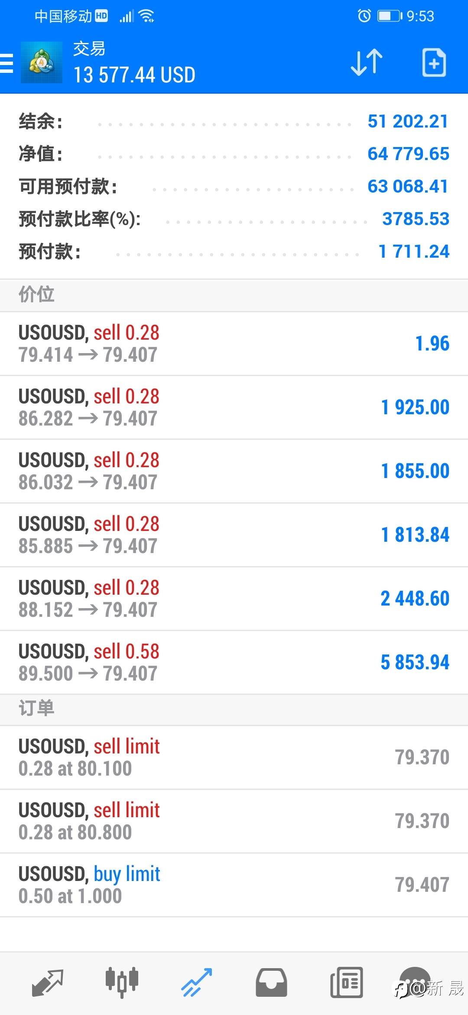Tap the buy limit 0.50 order
This screenshot has width=468, height=1015.
point(234,885)
